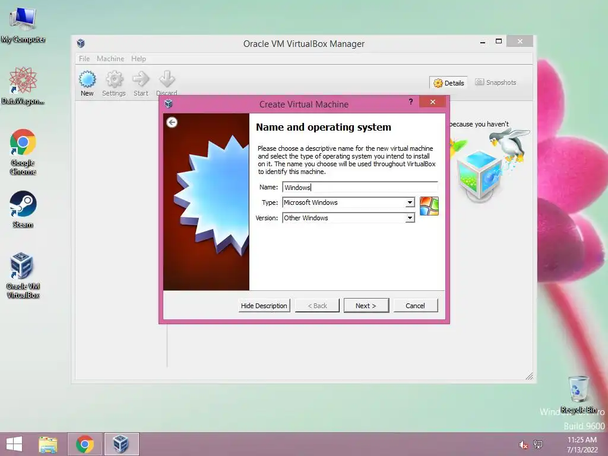608x456 pixels.
Task: Maximize the VirtualBox Manager window
Action: [499, 42]
